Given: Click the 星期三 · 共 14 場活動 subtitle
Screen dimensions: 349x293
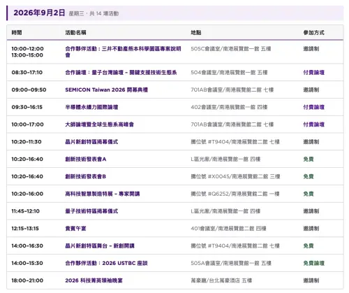Looking at the screenshot, I should 94,13.
